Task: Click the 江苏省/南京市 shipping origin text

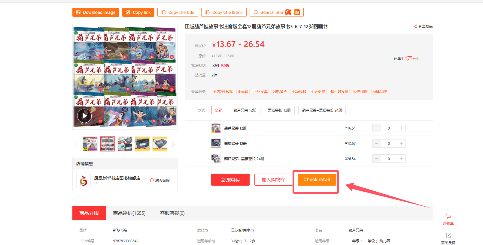Action: click(x=242, y=230)
